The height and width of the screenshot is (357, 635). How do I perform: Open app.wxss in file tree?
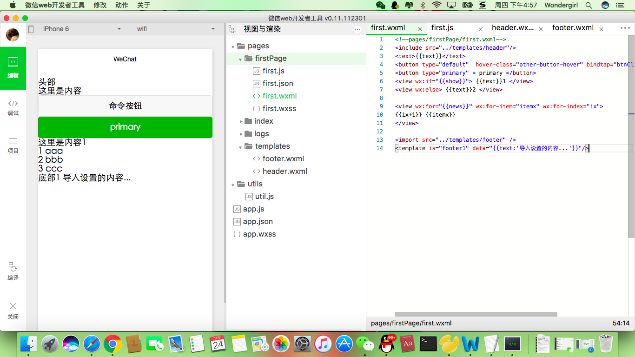tap(259, 234)
